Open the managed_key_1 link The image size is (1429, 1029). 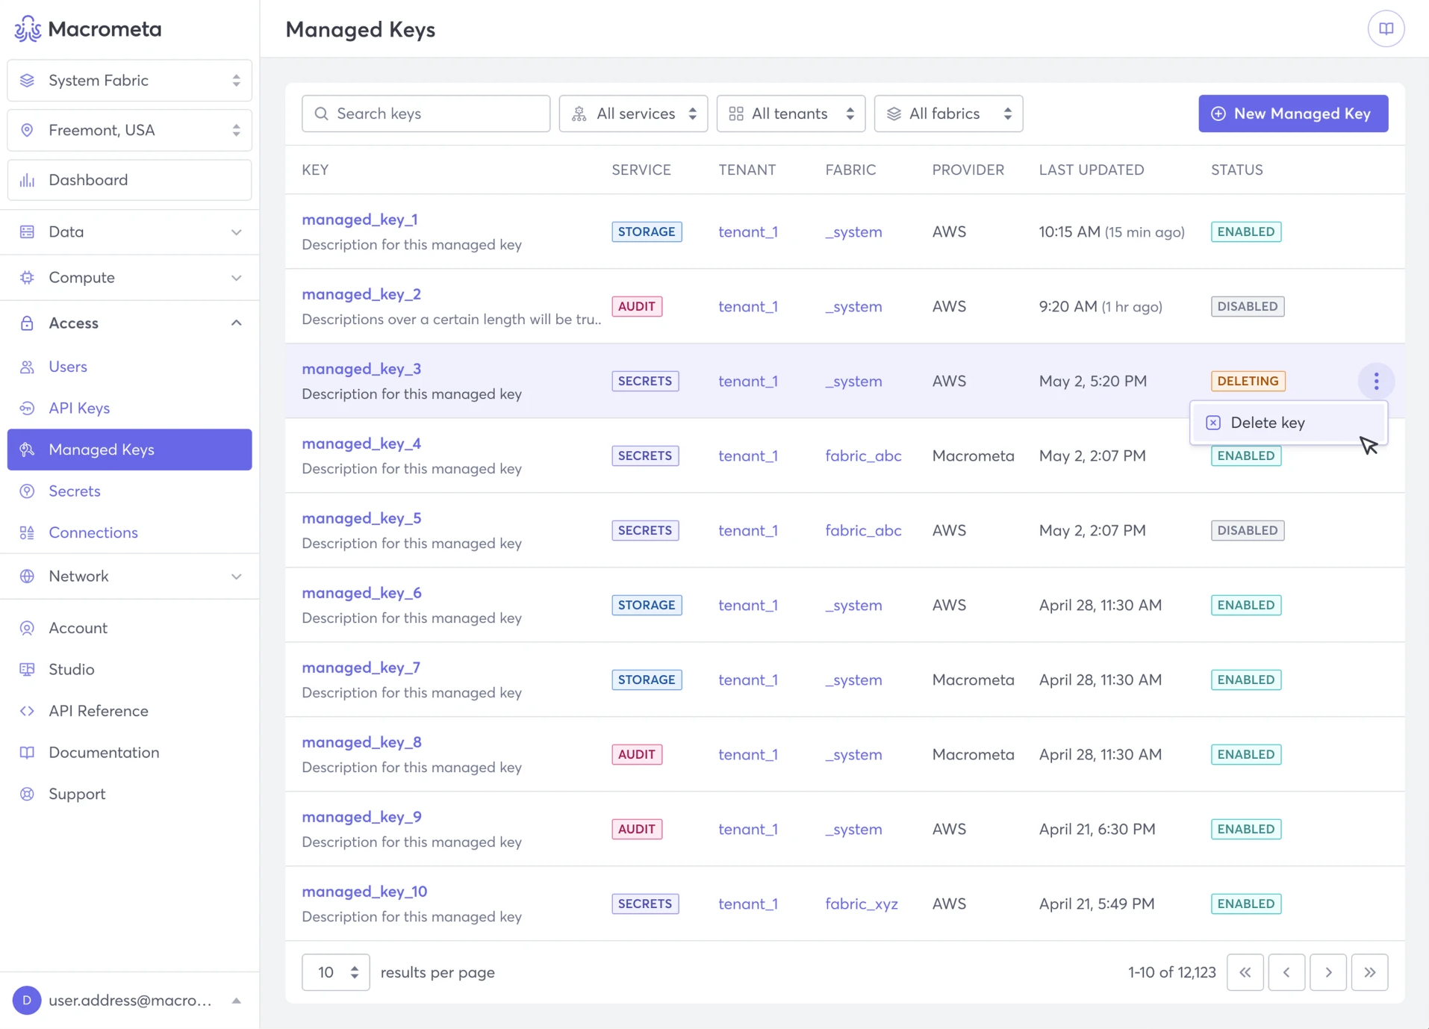point(360,220)
